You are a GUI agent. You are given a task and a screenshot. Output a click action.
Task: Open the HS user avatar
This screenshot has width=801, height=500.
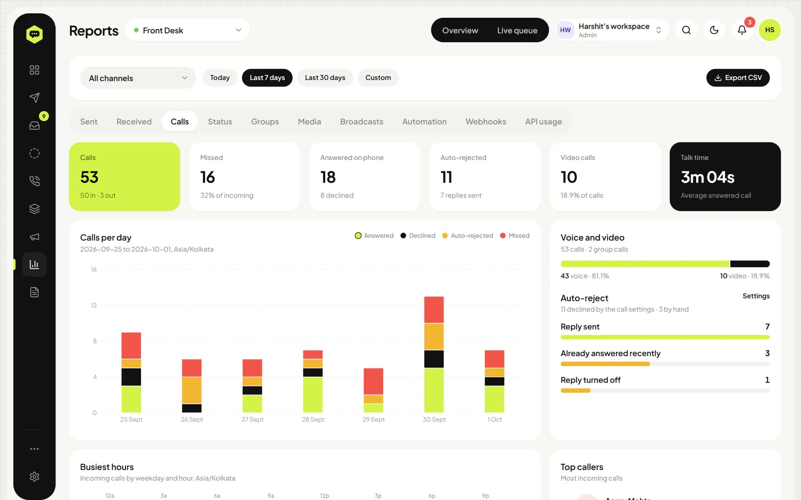coord(770,30)
